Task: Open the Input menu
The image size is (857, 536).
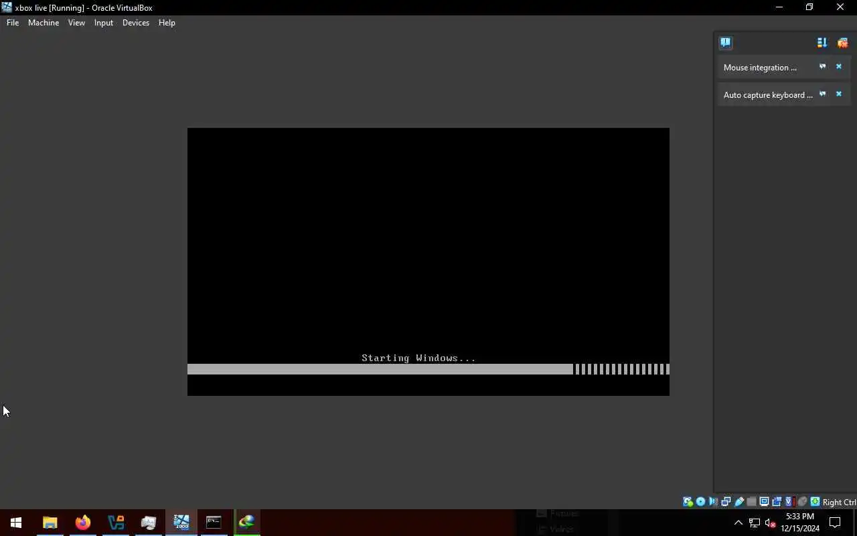Action: tap(104, 23)
